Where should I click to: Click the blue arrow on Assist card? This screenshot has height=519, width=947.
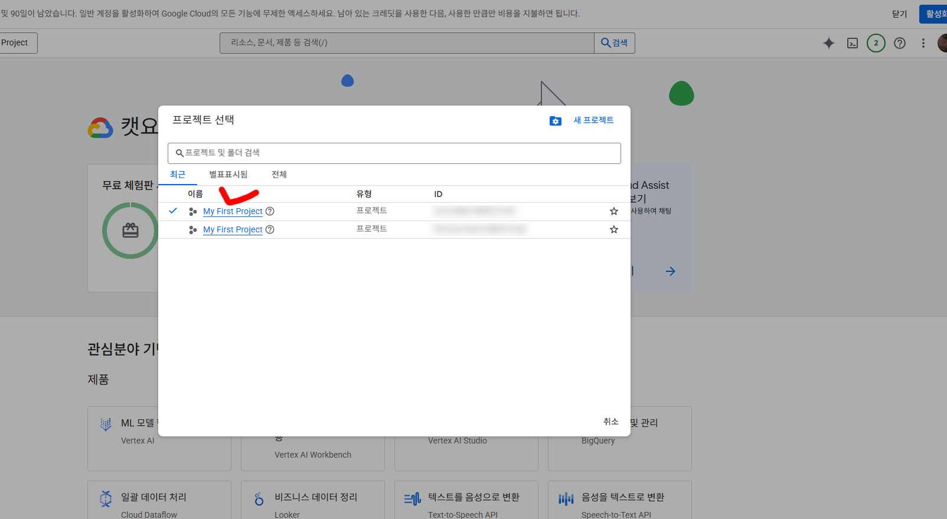point(671,271)
